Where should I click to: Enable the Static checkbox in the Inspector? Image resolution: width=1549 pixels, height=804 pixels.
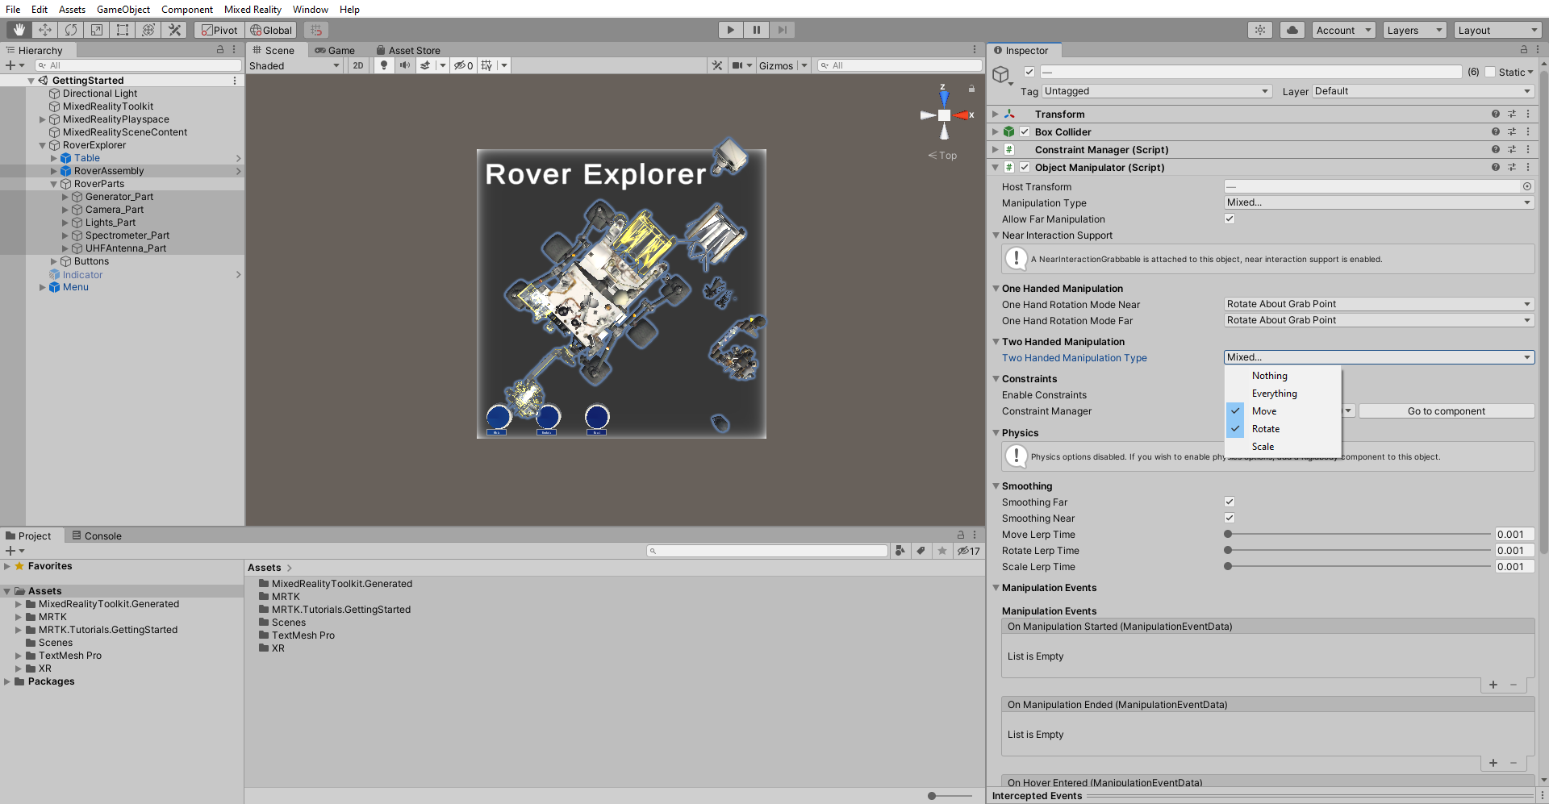coord(1491,72)
